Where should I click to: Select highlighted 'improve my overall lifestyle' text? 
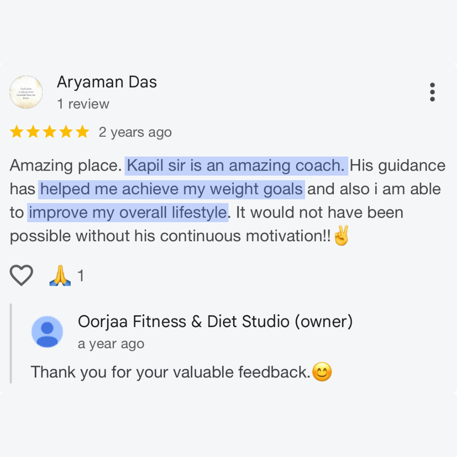coord(128,213)
